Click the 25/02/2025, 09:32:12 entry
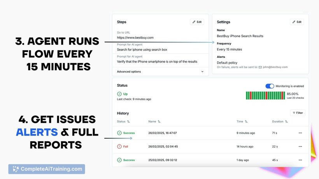This screenshot has height=179, width=319. (x=163, y=160)
